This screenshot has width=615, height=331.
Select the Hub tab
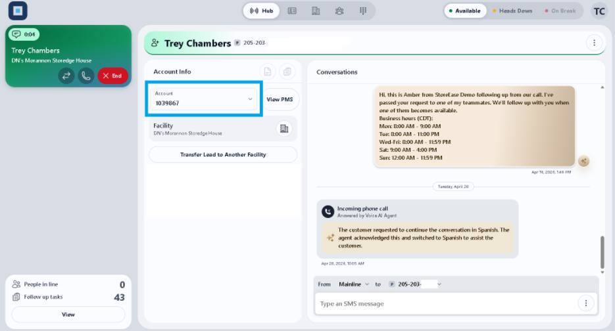[x=262, y=11]
